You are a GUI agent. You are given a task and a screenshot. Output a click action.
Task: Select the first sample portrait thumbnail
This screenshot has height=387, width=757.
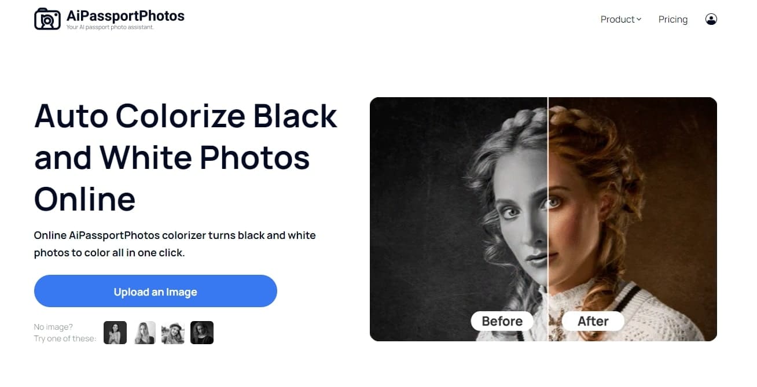[x=115, y=332]
